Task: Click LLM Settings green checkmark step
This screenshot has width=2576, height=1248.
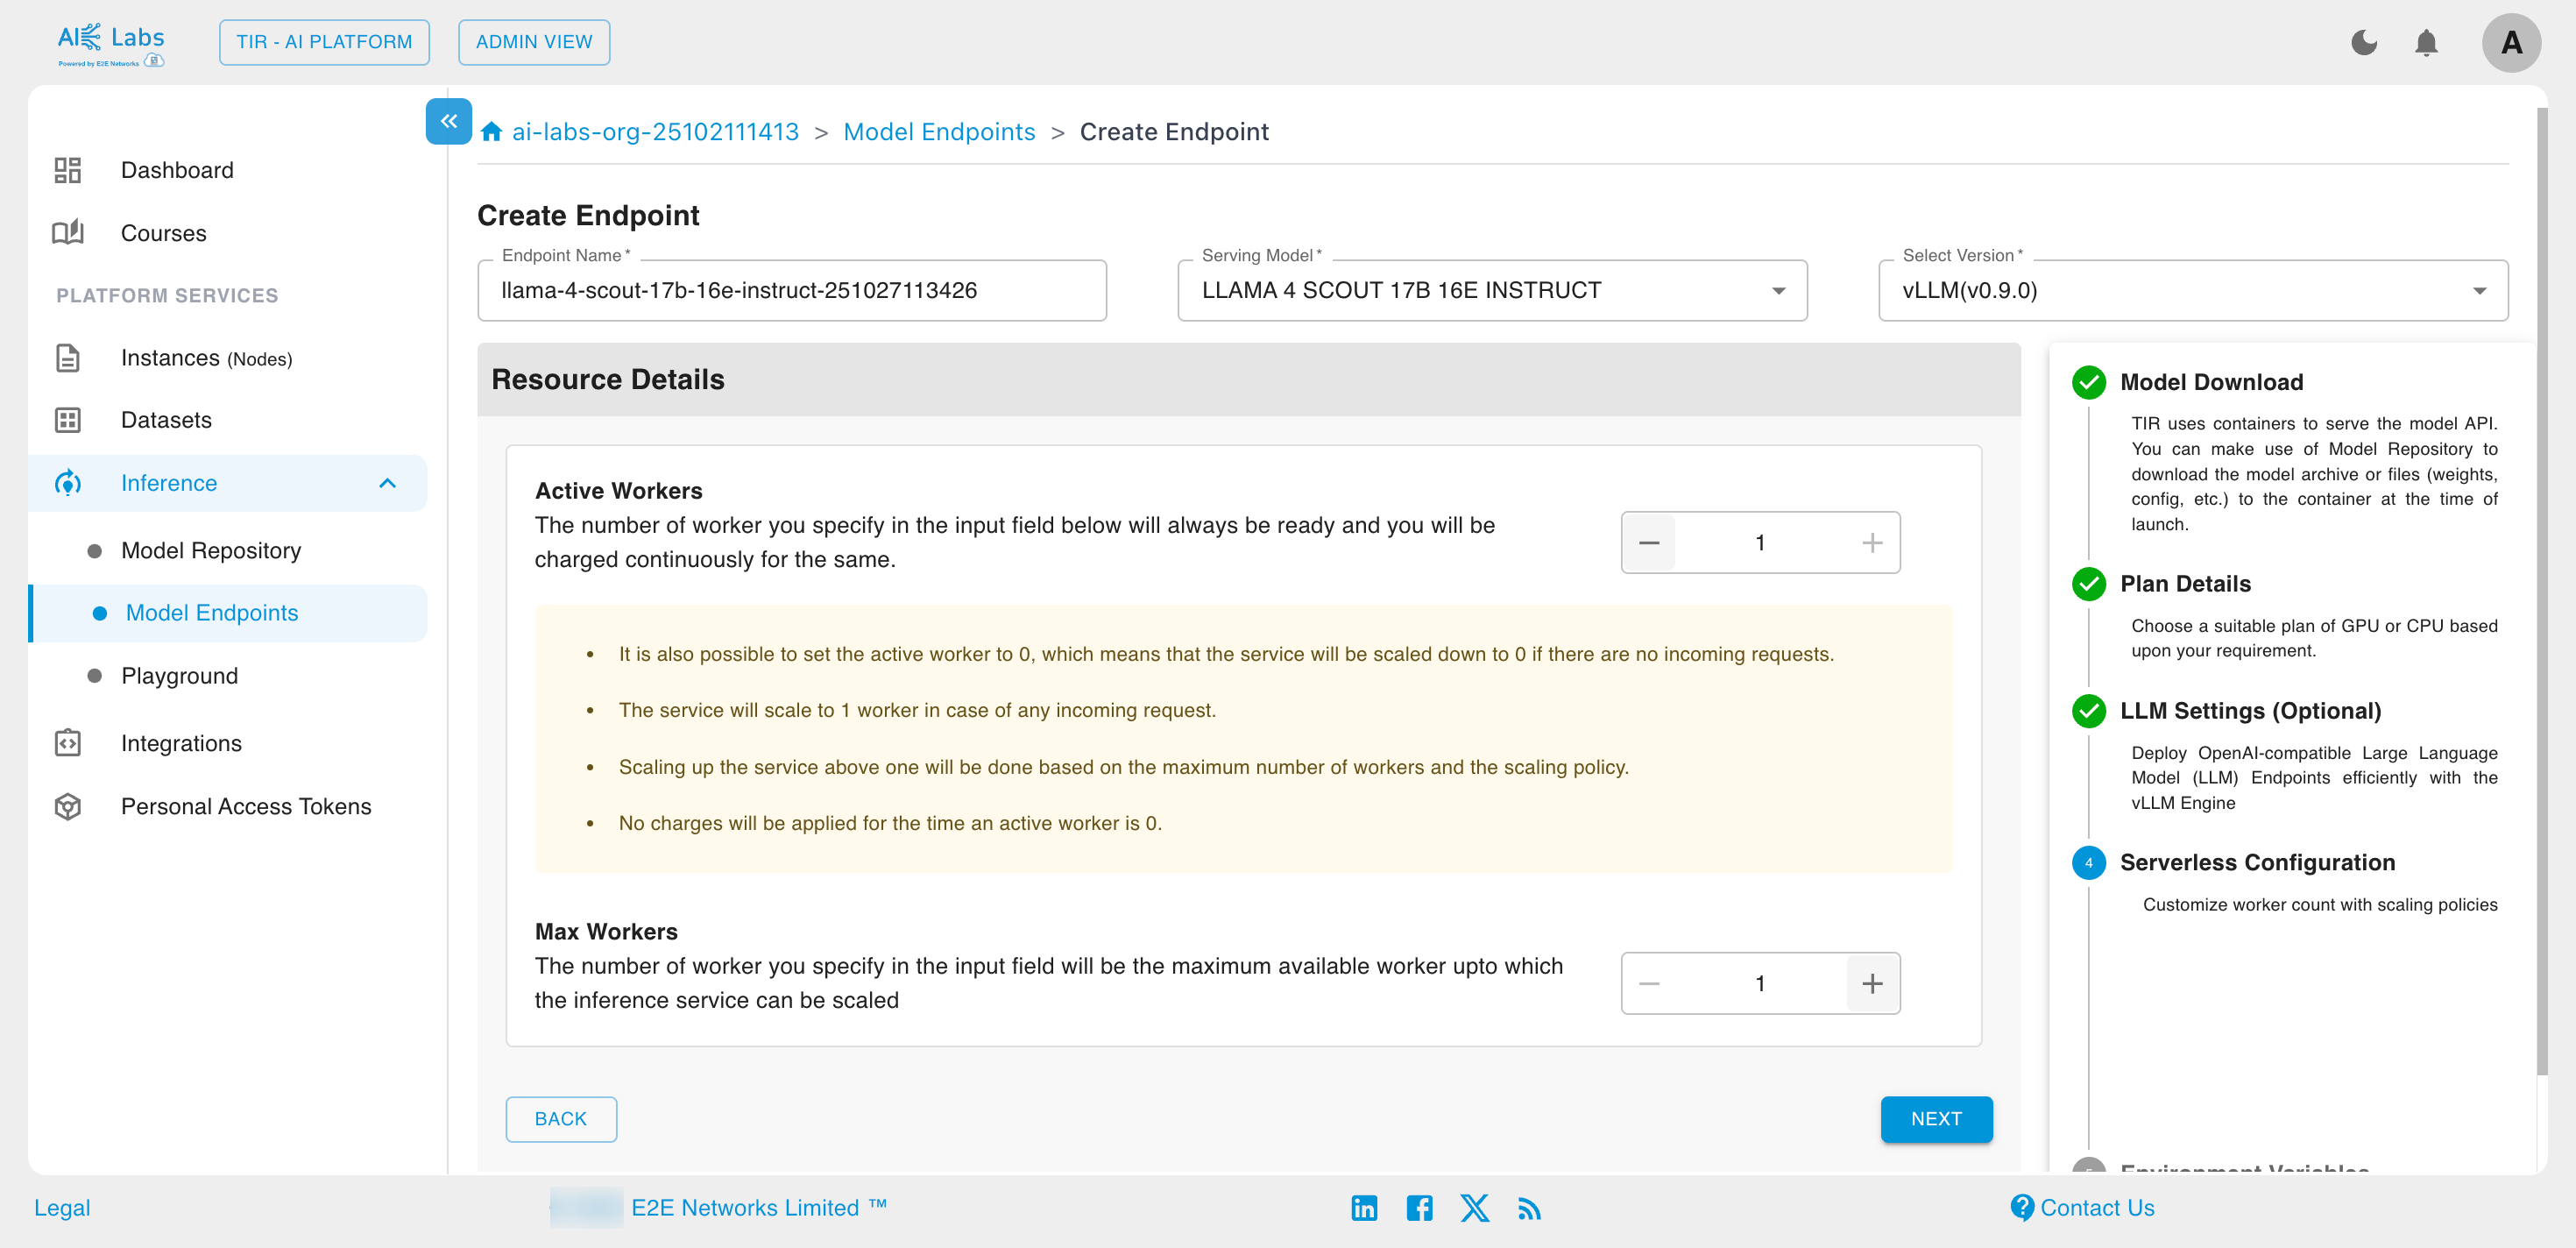Action: (x=2088, y=711)
